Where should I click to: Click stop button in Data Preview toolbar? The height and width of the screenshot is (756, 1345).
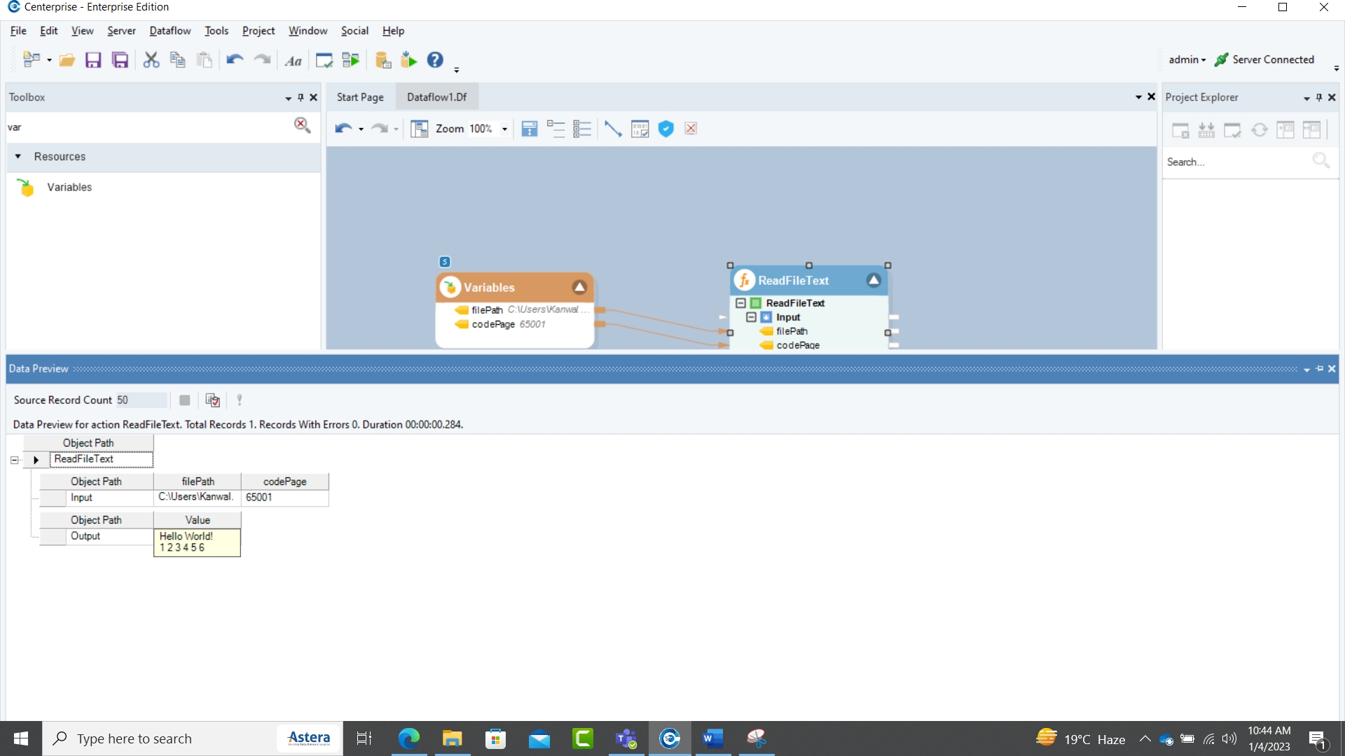184,400
